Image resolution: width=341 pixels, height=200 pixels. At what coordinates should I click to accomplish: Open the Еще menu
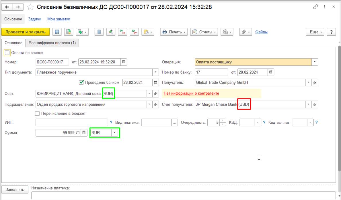point(315,32)
